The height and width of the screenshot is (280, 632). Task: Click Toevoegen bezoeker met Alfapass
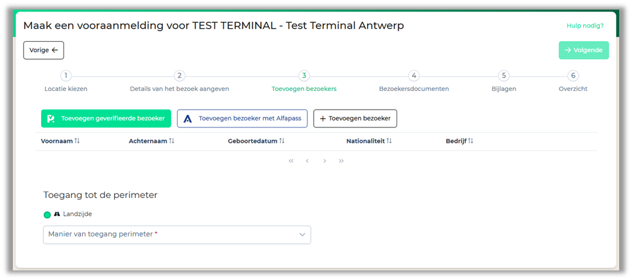243,119
